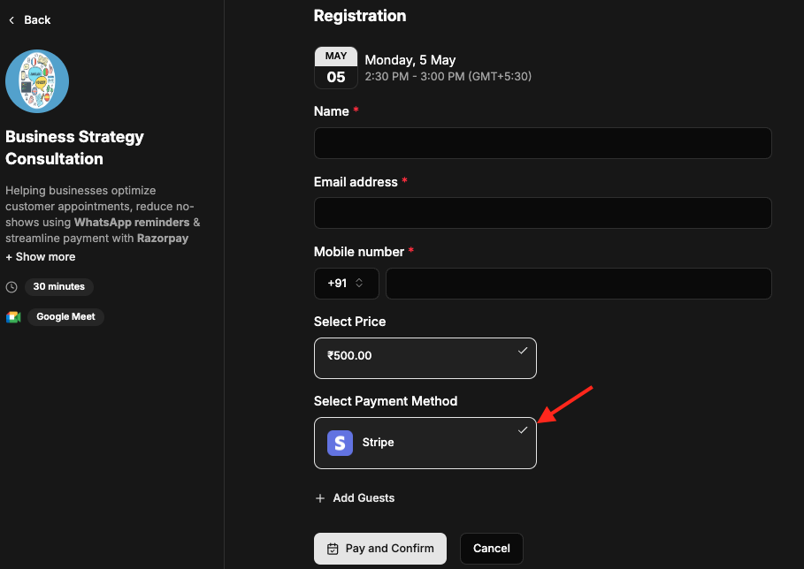Focus the Mobile number input field

[x=578, y=284]
